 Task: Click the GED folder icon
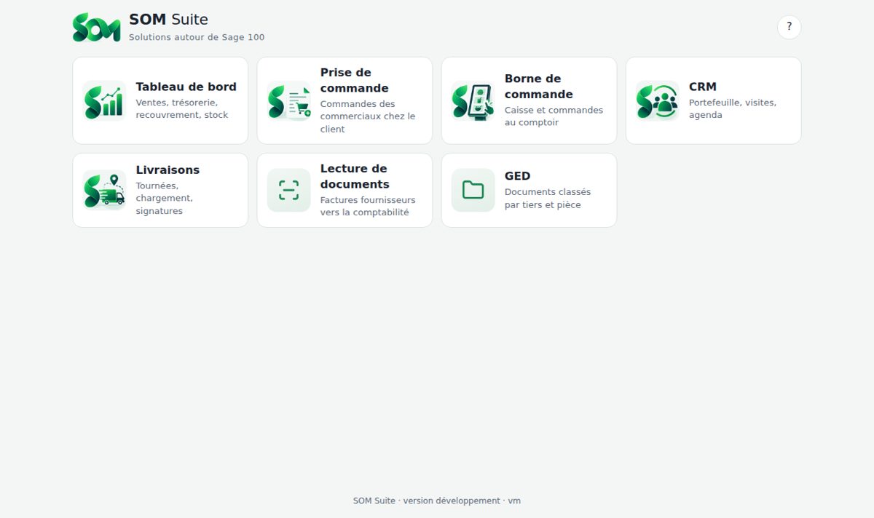[473, 191]
